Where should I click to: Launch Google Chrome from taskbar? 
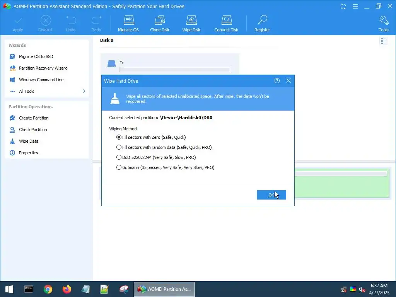pos(48,289)
